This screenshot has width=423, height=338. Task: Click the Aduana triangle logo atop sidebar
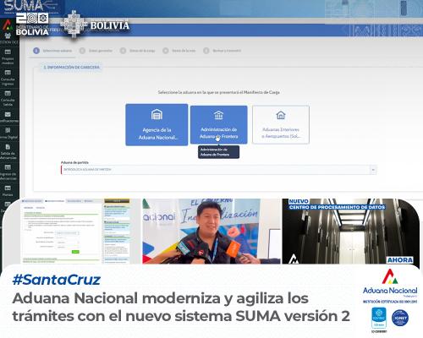click(8, 25)
